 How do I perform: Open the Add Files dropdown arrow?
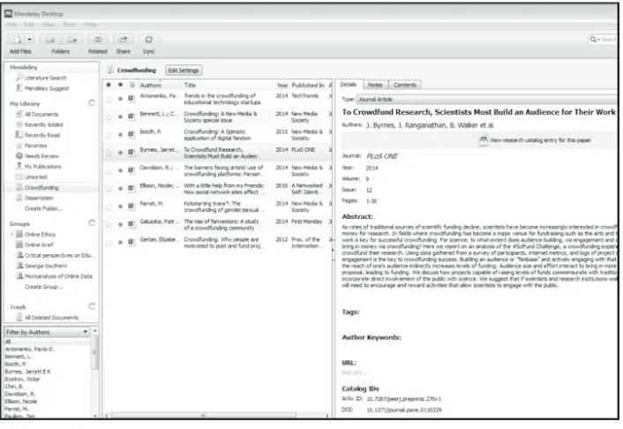[x=30, y=40]
